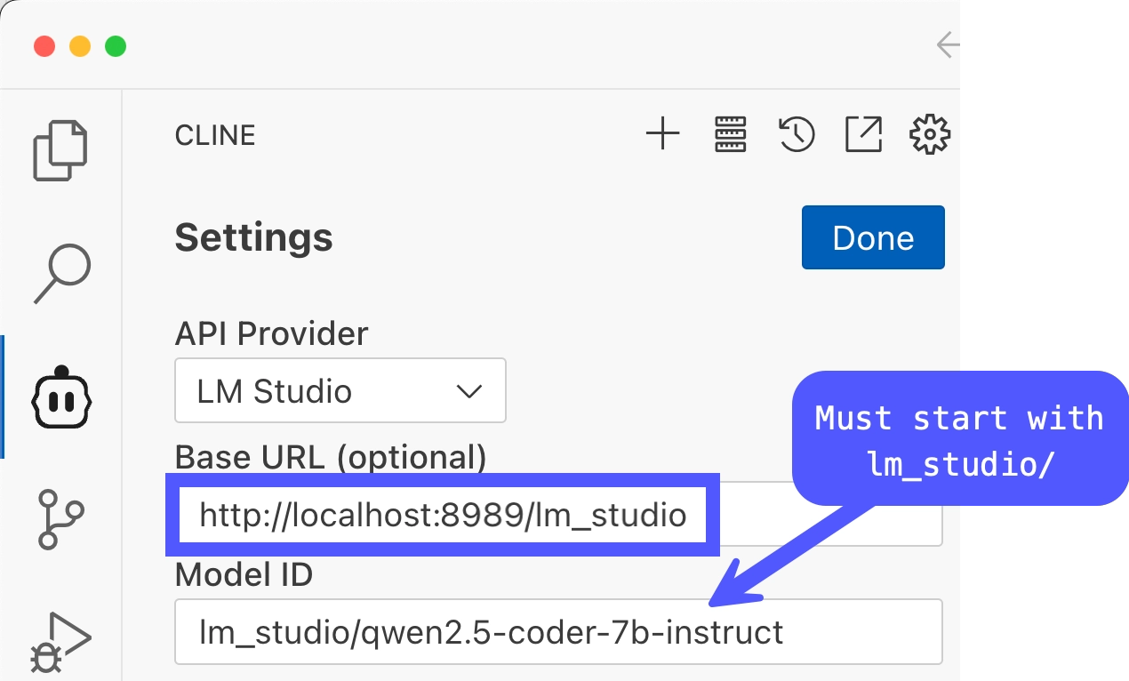Open the MCP servers icon
This screenshot has height=681, width=1129.
coord(731,134)
